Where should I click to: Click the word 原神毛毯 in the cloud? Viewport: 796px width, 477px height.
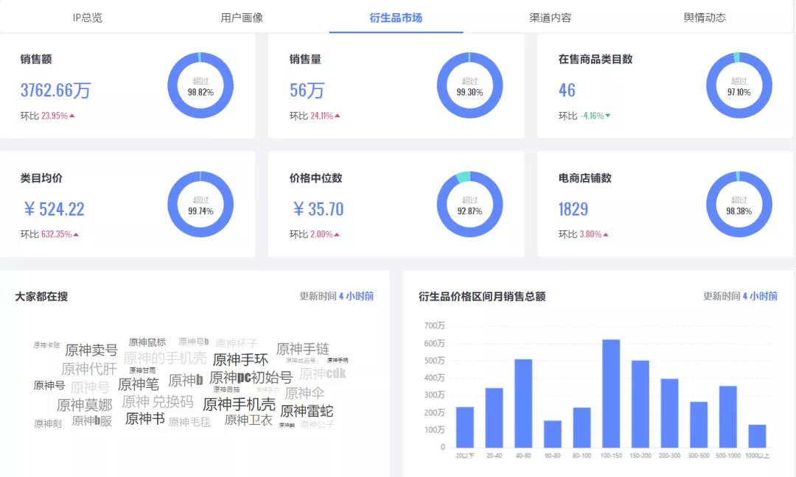pos(189,422)
